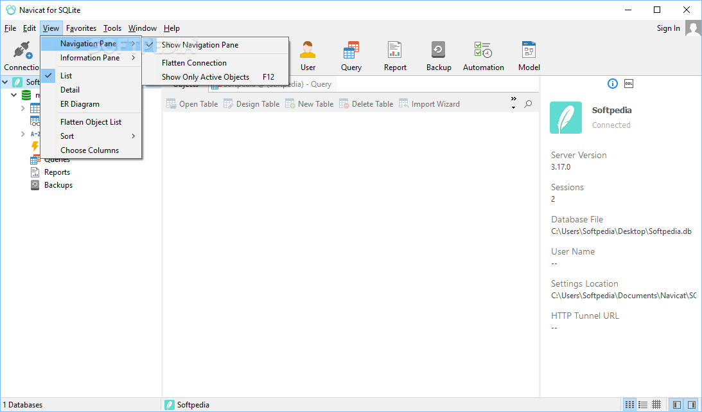Toggle information pane button in status bar
The width and height of the screenshot is (702, 412).
coord(691,405)
